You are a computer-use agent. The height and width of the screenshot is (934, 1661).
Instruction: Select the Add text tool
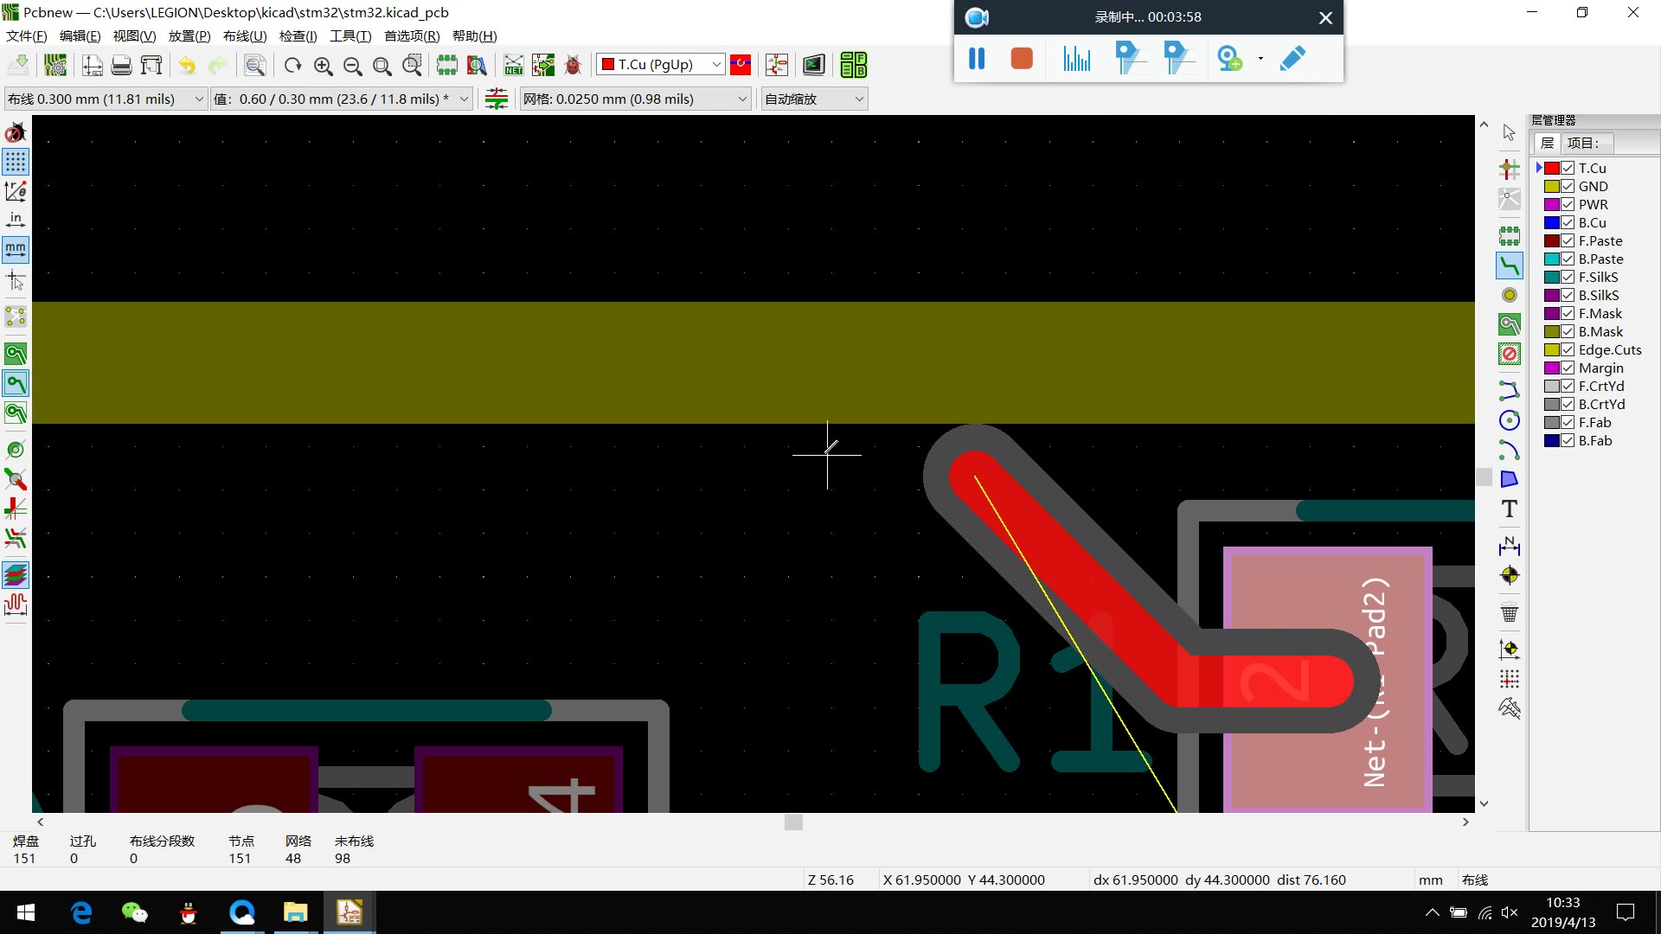(x=1509, y=509)
